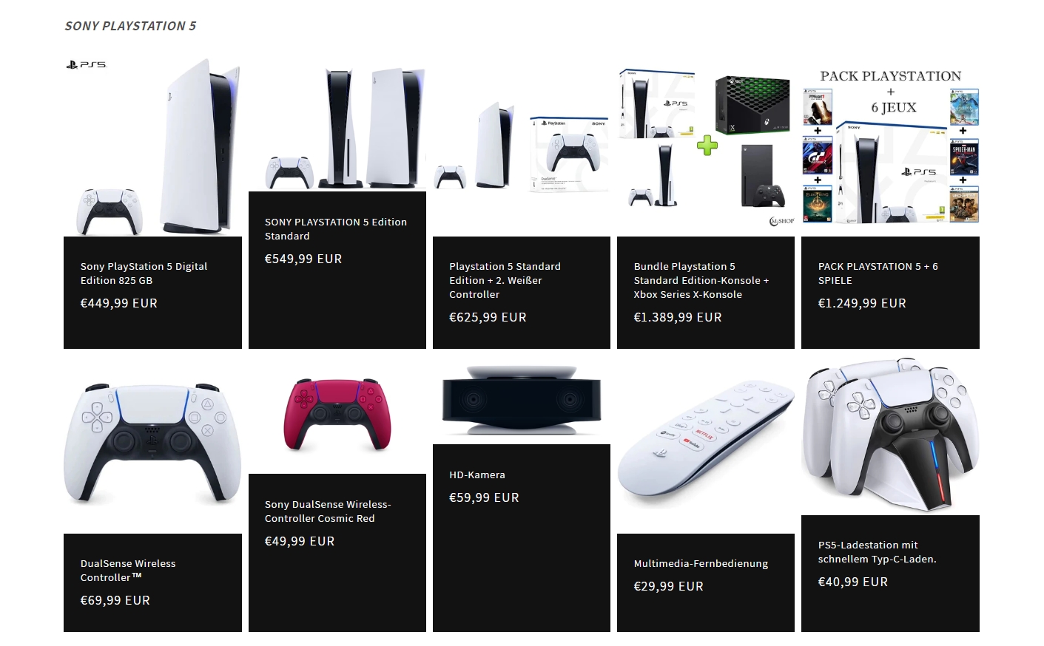Open the HD camera product image

(522, 400)
